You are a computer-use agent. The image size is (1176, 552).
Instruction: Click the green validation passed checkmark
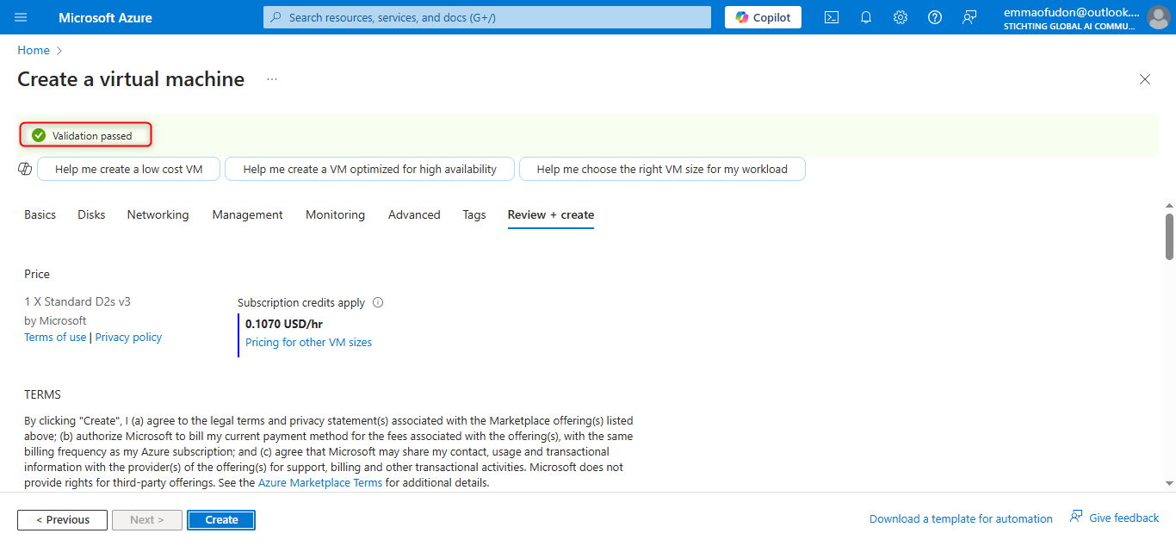39,135
